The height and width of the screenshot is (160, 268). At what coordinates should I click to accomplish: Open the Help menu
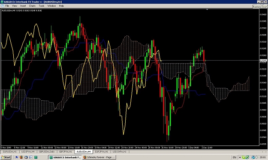coord(61,6)
